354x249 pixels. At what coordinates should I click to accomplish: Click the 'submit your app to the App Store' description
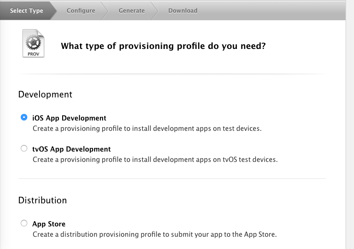point(155,234)
